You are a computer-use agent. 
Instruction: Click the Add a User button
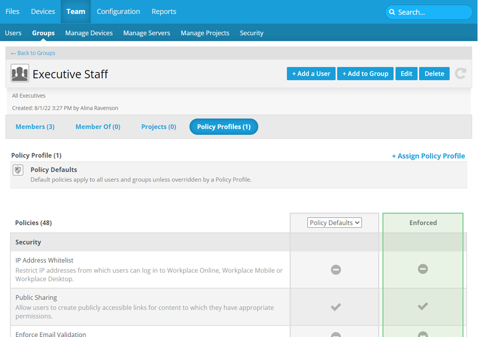(311, 73)
